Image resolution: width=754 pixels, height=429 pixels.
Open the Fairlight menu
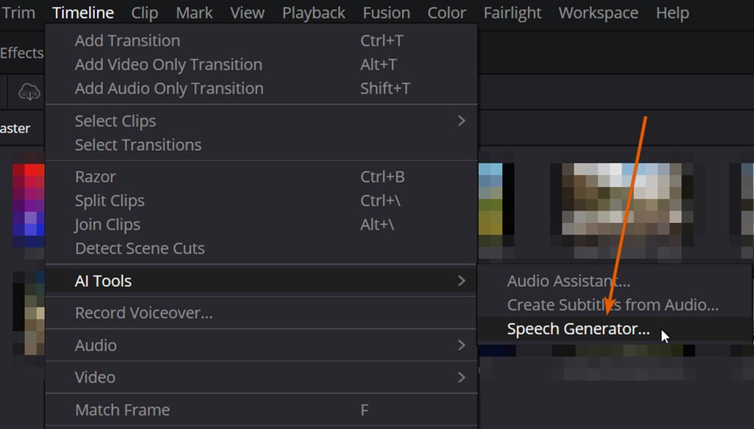pyautogui.click(x=512, y=13)
